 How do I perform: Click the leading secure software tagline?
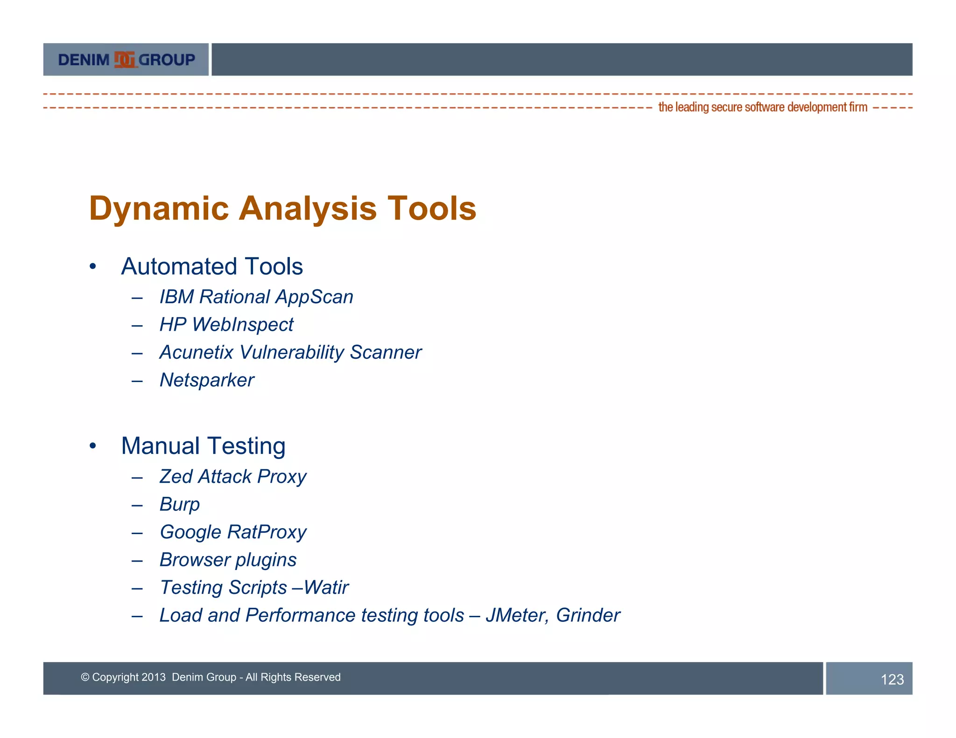[x=762, y=107]
